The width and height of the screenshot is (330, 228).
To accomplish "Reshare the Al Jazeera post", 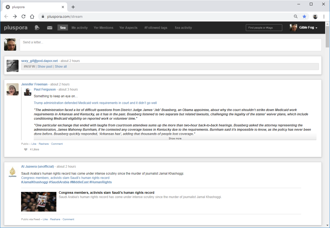I will pyautogui.click(x=55, y=219).
